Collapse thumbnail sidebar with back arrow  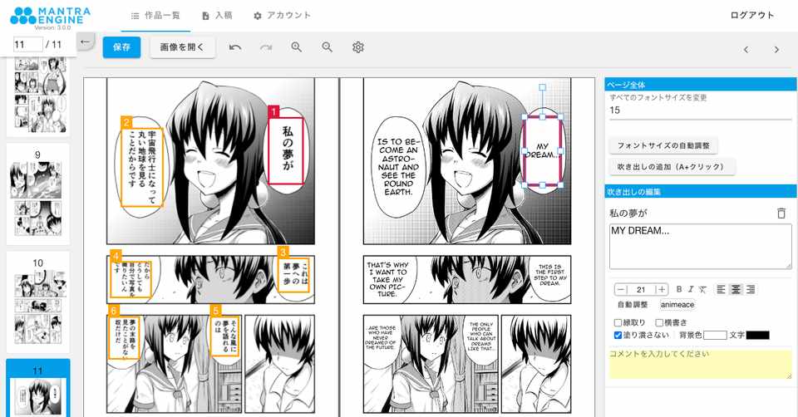(85, 42)
